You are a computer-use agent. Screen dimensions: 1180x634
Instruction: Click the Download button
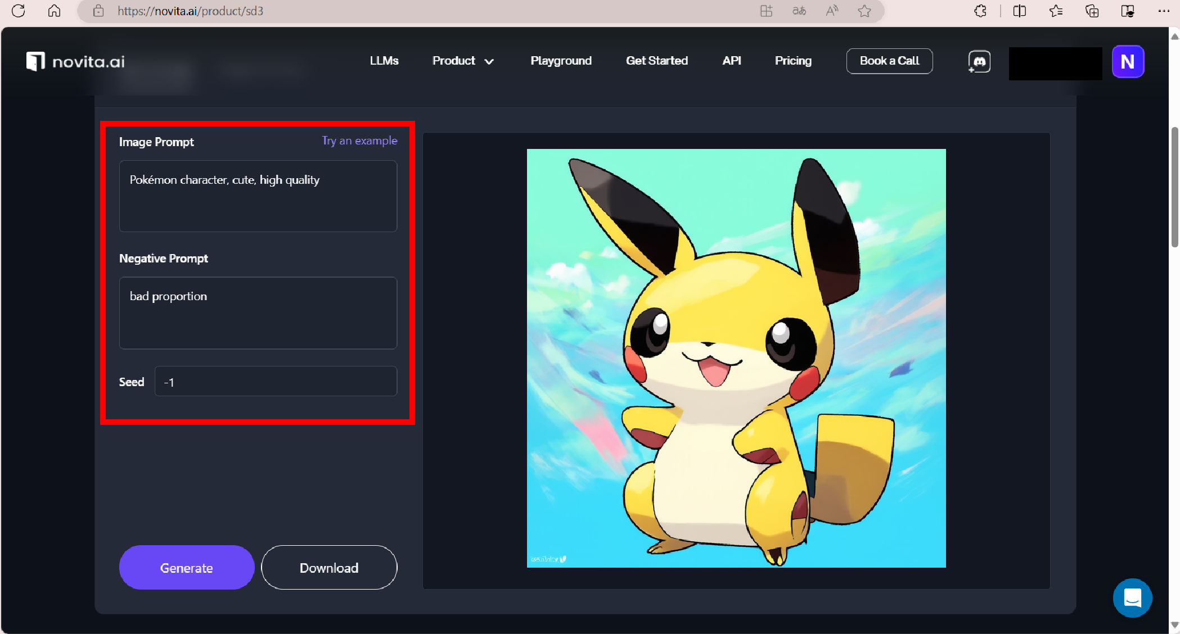[329, 568]
